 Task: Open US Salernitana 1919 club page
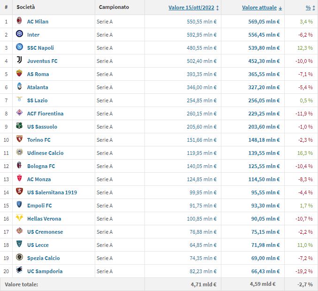click(52, 192)
